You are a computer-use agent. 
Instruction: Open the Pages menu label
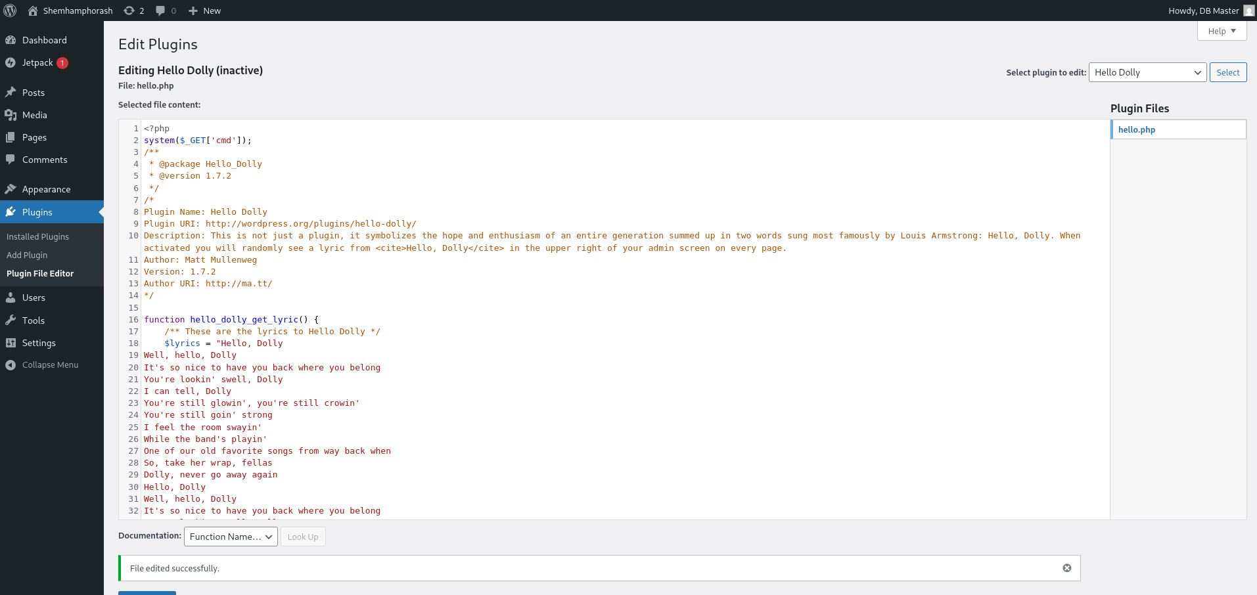pos(34,137)
